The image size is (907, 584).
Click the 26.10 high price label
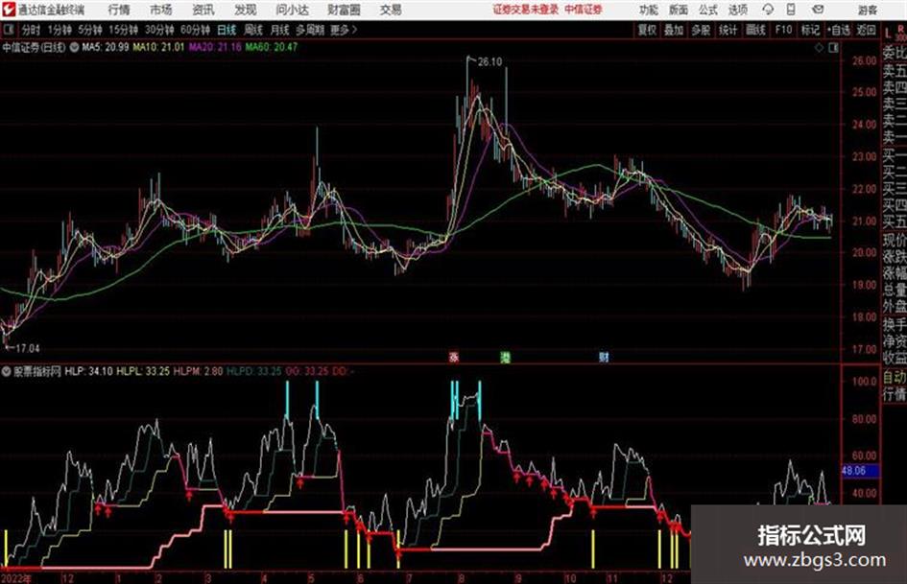489,62
